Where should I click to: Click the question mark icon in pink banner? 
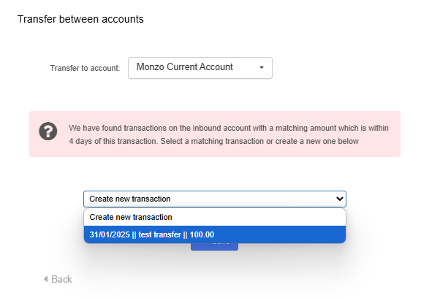(48, 131)
